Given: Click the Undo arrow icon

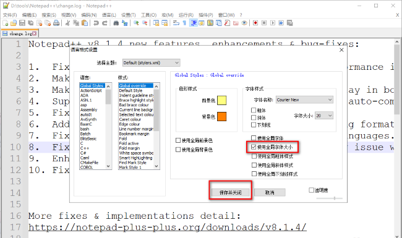Looking at the screenshot, I should point(96,23).
